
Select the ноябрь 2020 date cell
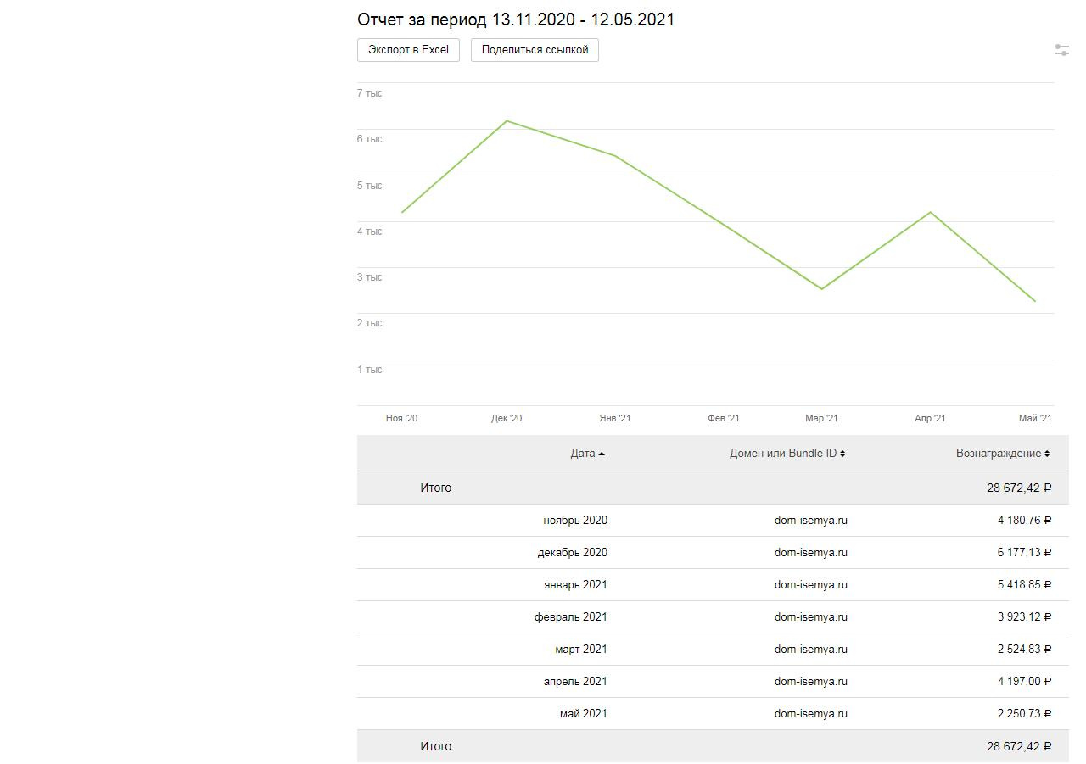(574, 521)
